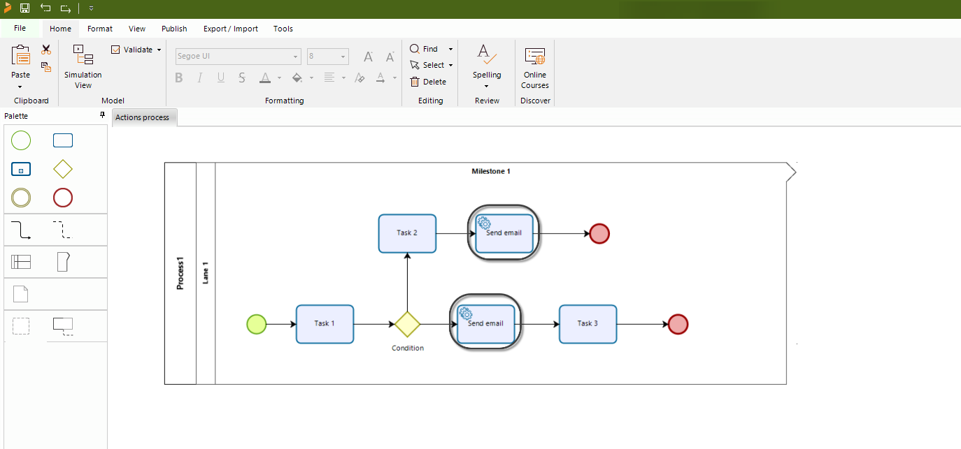Cut the selection with the scissors icon
961x449 pixels.
[x=46, y=50]
